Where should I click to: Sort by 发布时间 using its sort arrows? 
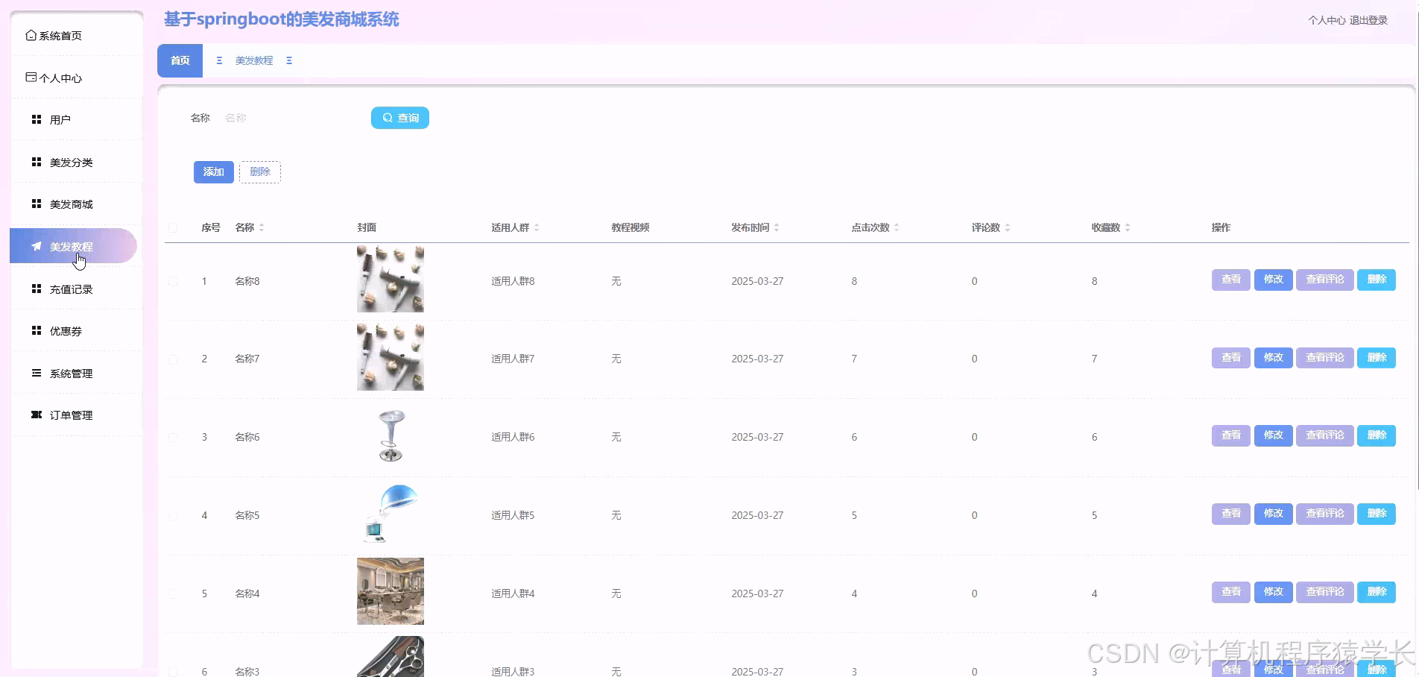(x=777, y=227)
